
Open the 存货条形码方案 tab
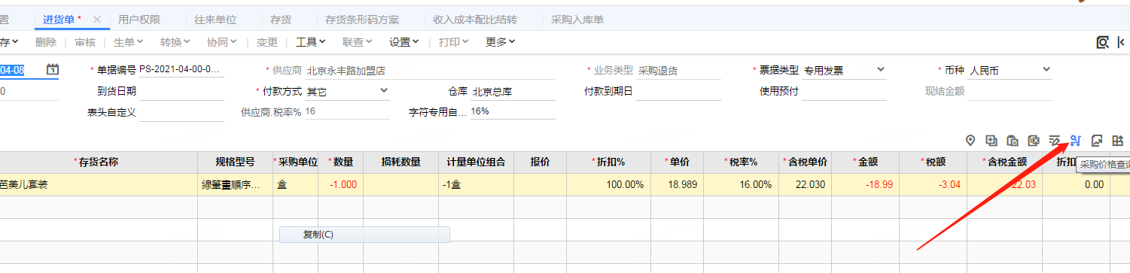[362, 19]
